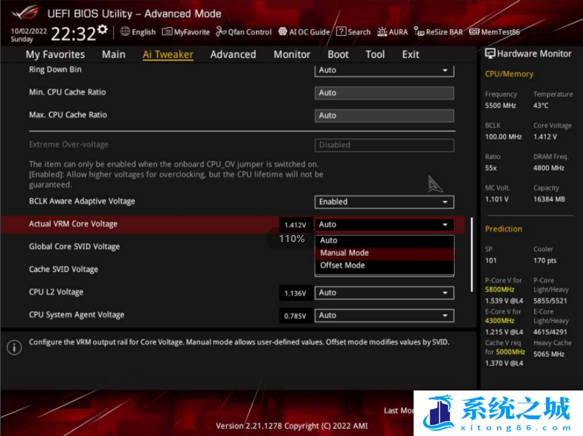Click the Prediction section heading
The height and width of the screenshot is (436, 583).
[504, 229]
